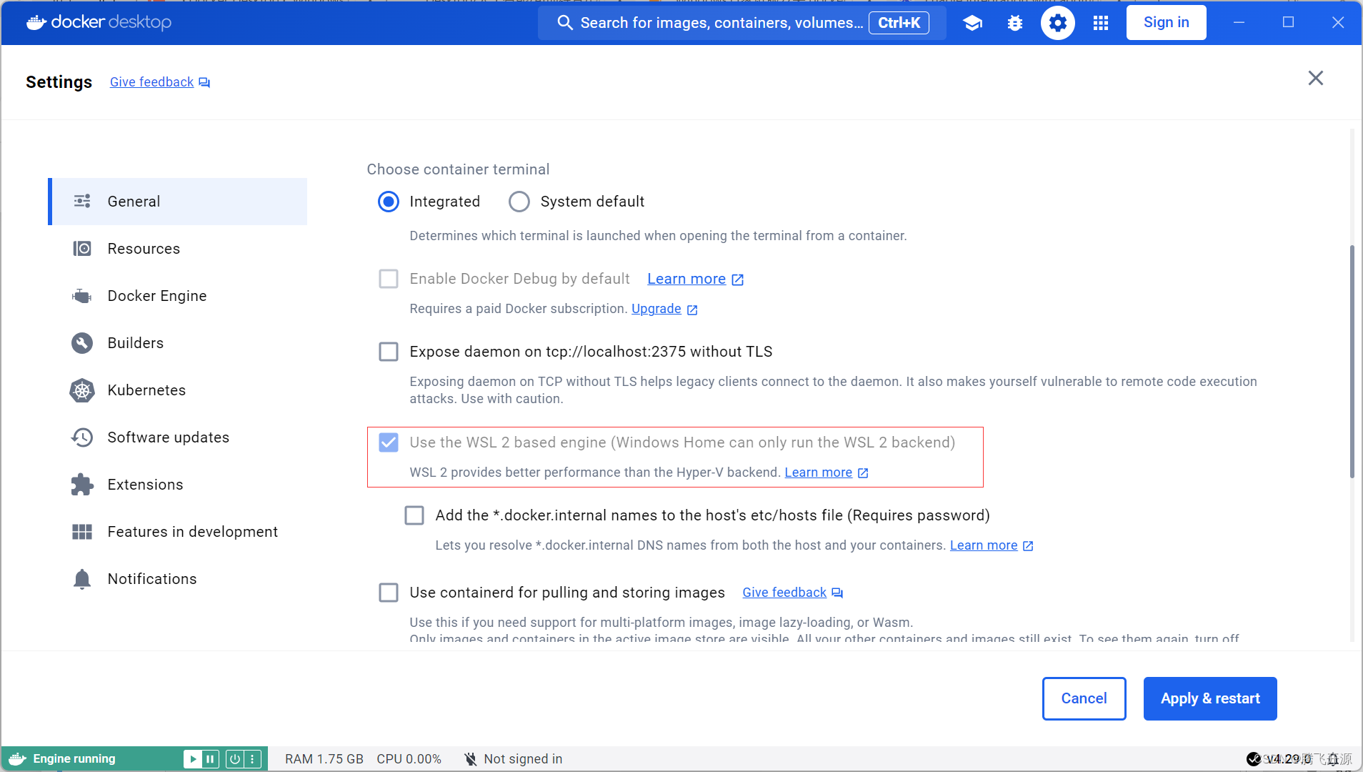Image resolution: width=1363 pixels, height=772 pixels.
Task: Toggle Use the WSL 2 based engine
Action: pyautogui.click(x=389, y=442)
